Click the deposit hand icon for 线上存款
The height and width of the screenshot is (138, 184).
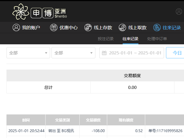pos(88,27)
